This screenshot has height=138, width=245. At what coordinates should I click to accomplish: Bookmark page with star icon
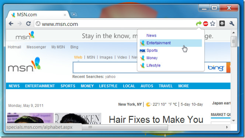tap(213, 24)
